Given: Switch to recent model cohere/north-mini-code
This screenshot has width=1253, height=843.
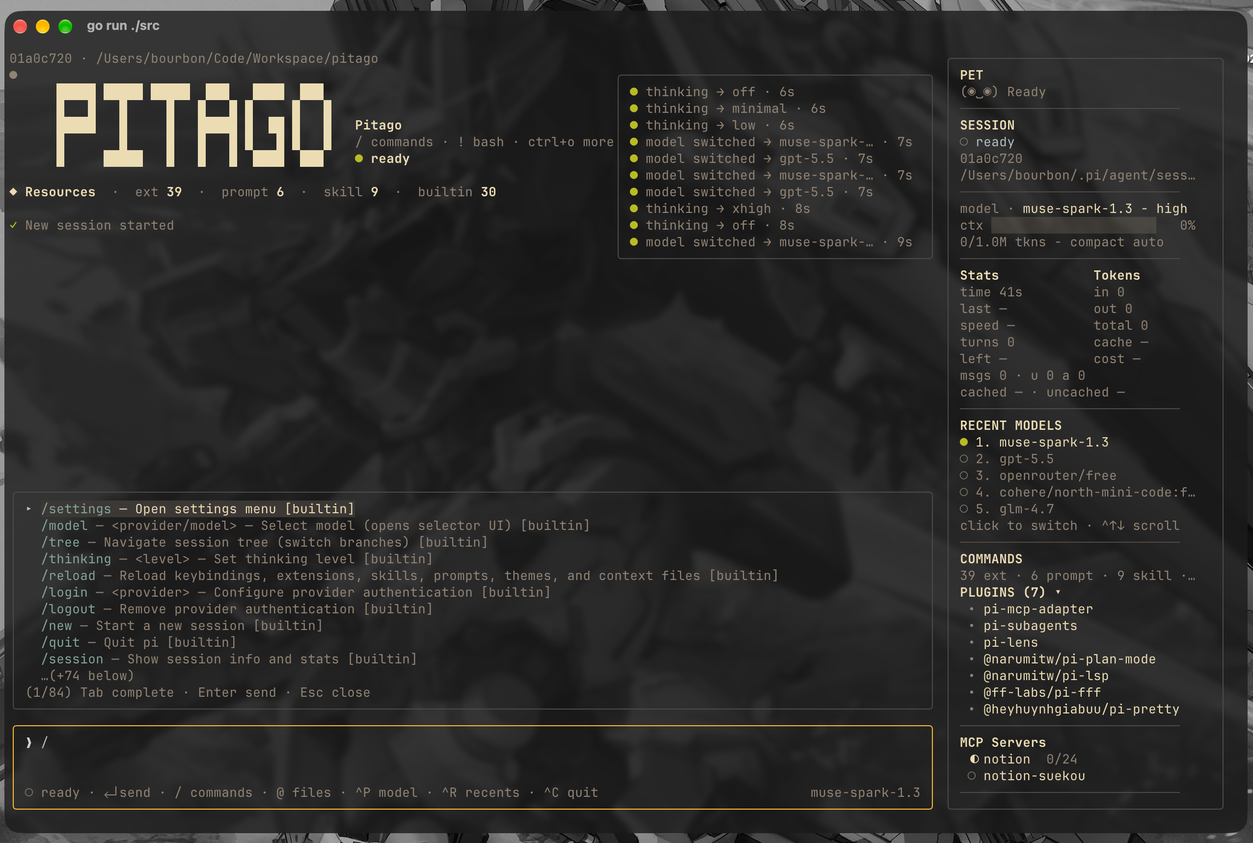Looking at the screenshot, I should coord(1077,492).
